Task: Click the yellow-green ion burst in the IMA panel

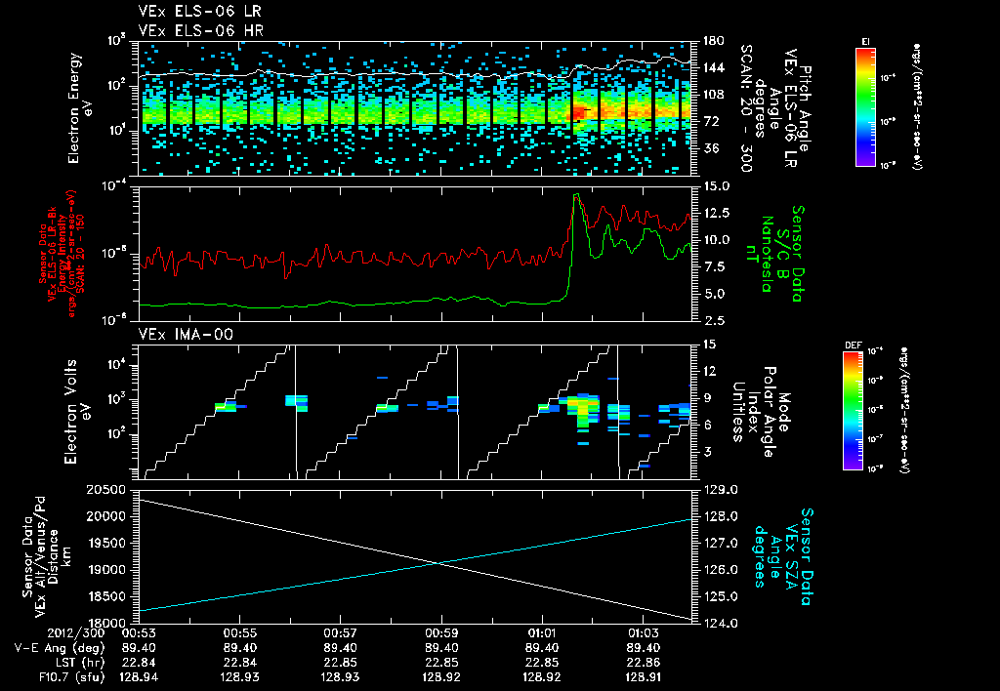Action: coord(582,409)
